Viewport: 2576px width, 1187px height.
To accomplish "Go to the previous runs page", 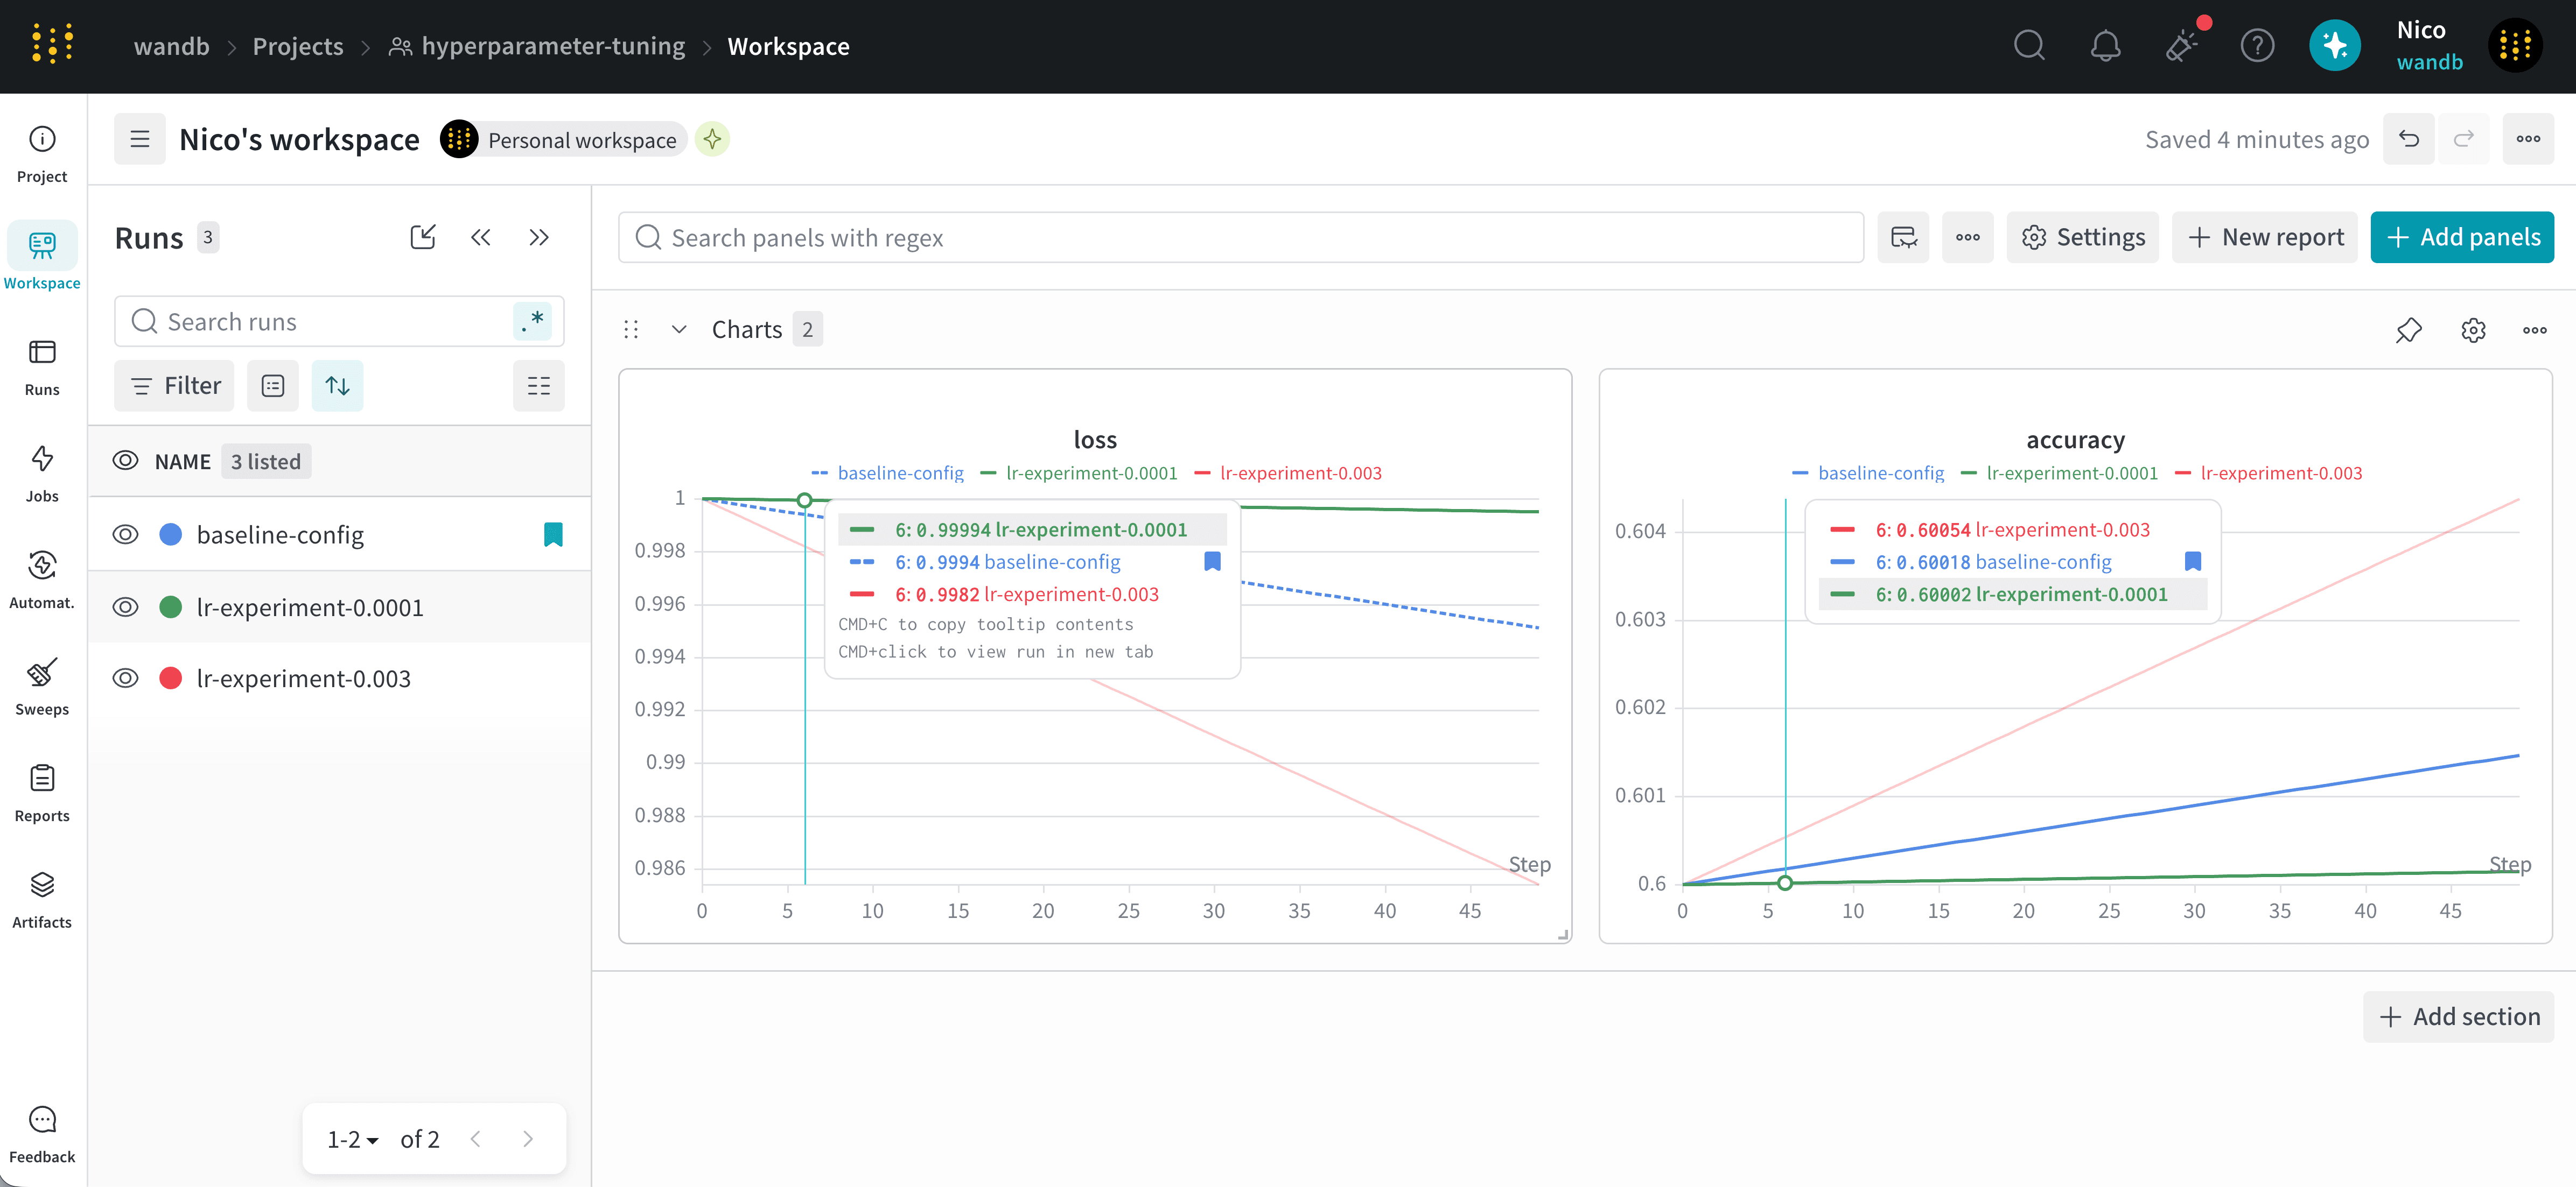I will pyautogui.click(x=475, y=1139).
